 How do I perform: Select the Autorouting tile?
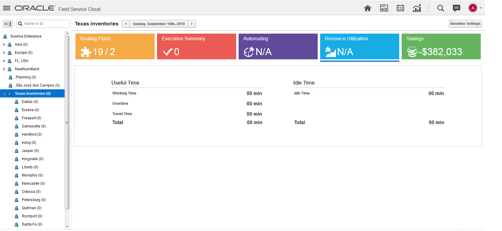point(278,46)
